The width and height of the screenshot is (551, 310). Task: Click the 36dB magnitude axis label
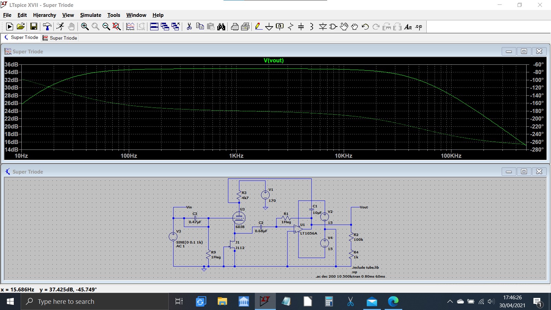[11, 64]
